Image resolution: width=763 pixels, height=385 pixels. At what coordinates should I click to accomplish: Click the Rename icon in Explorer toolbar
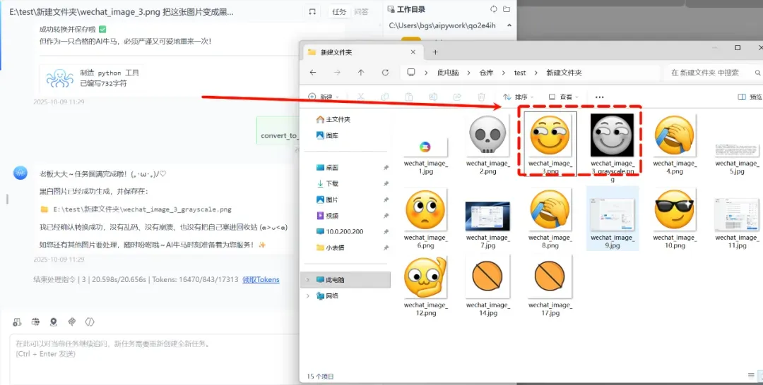pyautogui.click(x=433, y=97)
